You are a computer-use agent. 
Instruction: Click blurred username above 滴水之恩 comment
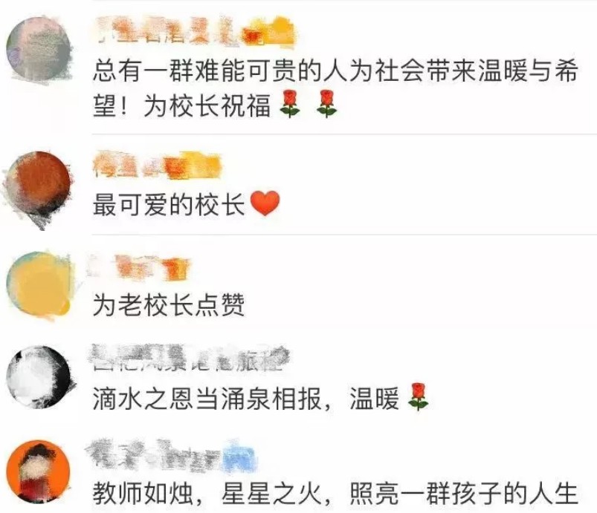tap(189, 356)
